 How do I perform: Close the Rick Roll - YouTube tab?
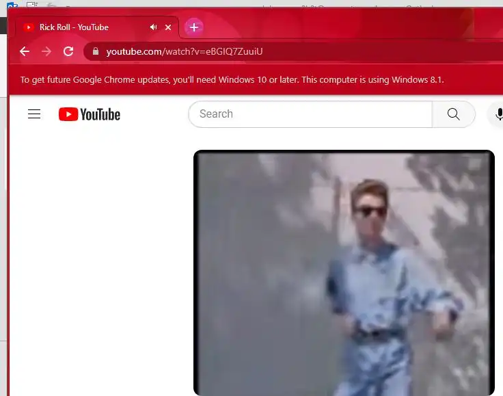point(168,27)
